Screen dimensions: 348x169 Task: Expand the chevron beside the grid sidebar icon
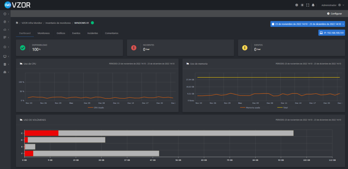(x=8, y=37)
